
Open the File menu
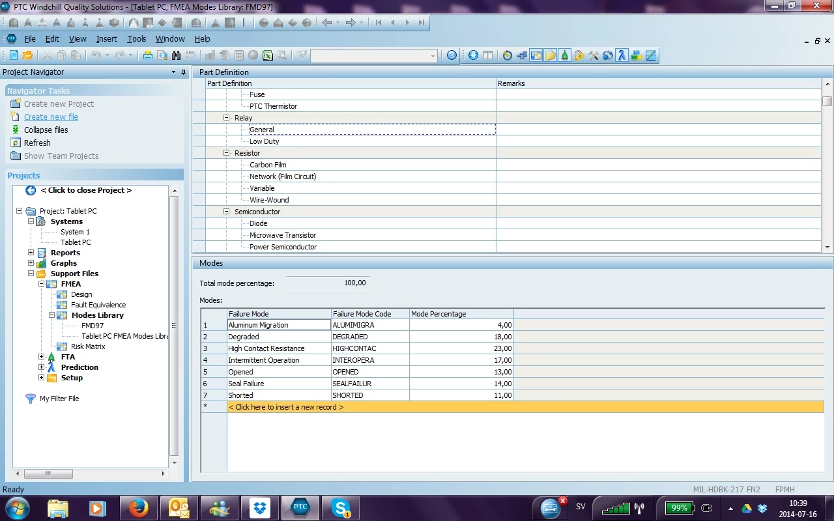pyautogui.click(x=30, y=39)
